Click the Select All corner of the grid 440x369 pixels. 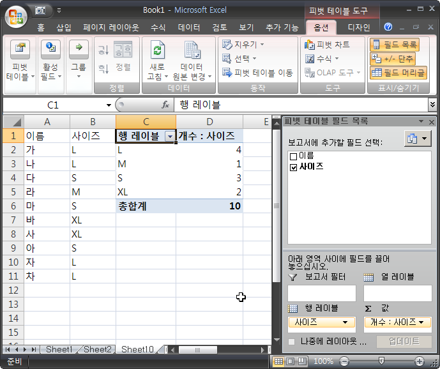click(13, 122)
